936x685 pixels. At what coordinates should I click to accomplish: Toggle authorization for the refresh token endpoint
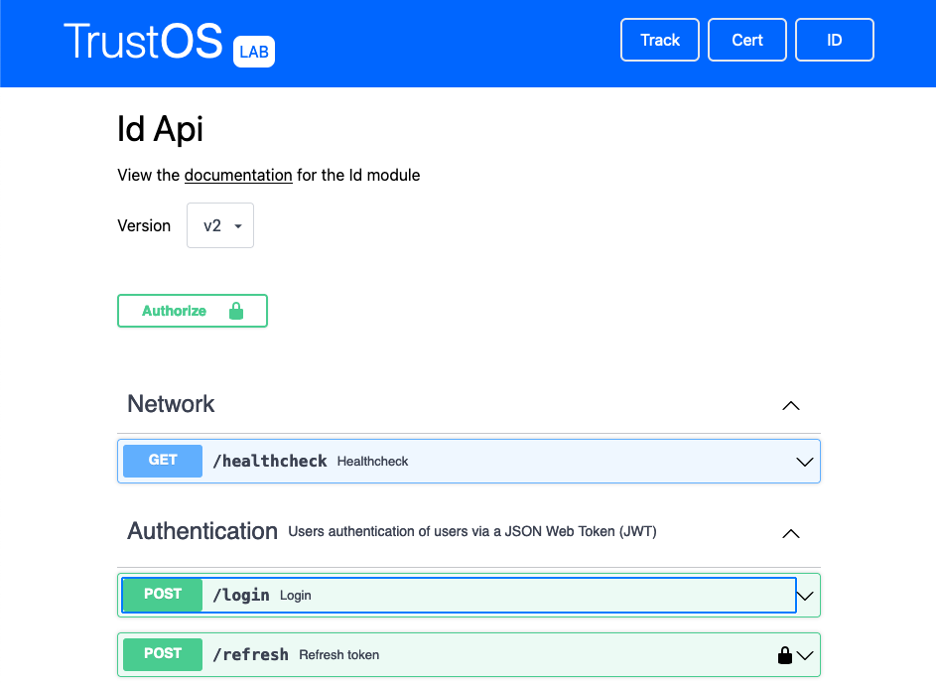click(783, 654)
